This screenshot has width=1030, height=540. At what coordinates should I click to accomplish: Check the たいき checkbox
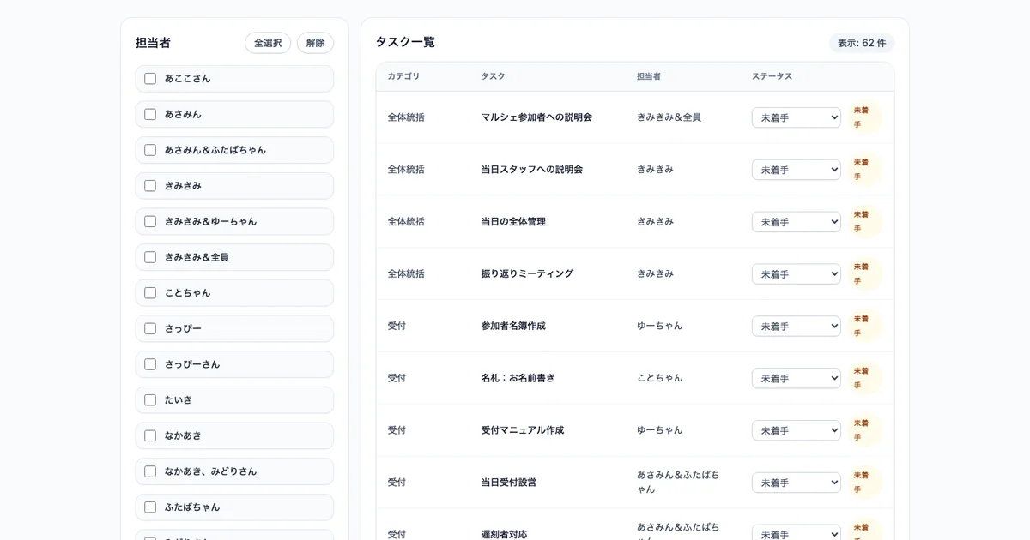tap(149, 399)
